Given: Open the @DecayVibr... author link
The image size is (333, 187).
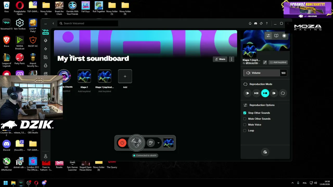Looking at the screenshot, I should click(x=252, y=63).
